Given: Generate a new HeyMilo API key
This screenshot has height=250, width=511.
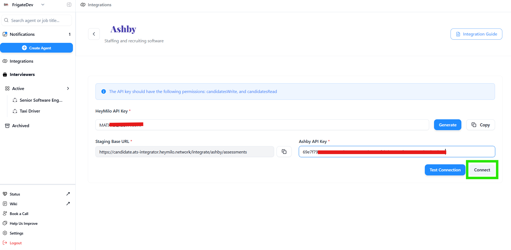Looking at the screenshot, I should 447,125.
